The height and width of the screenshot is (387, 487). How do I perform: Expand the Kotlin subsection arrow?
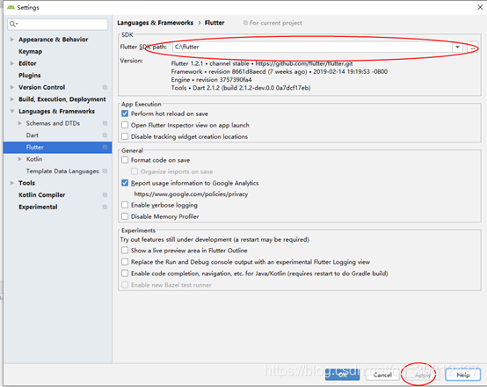point(20,159)
